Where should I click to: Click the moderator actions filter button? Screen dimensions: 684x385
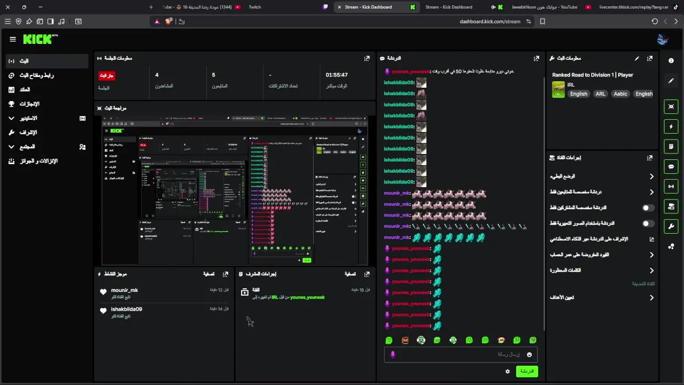350,274
